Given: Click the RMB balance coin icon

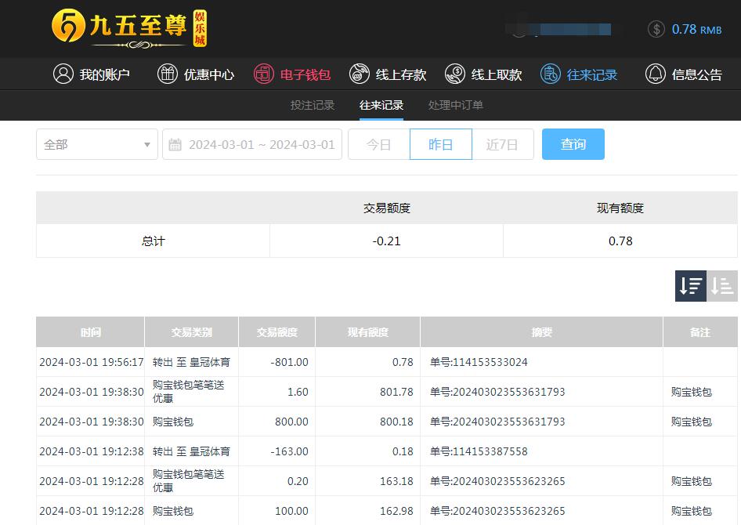Looking at the screenshot, I should 656,29.
